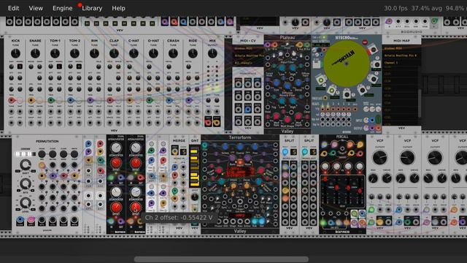Click Plateau's red right input port
This screenshot has height=263, width=467.
(274, 45)
